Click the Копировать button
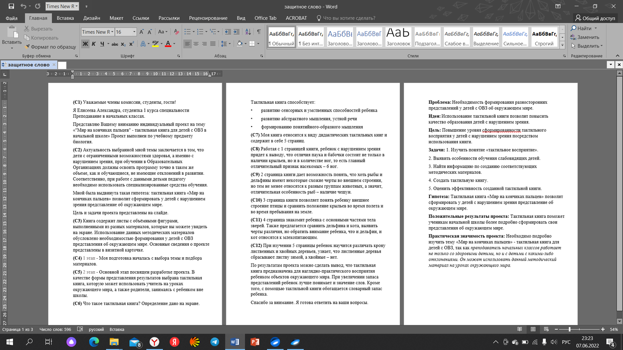The image size is (623, 350). [x=40, y=38]
